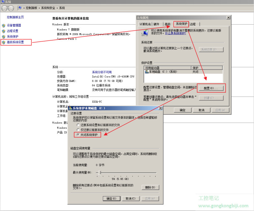
Task: Click 确定 in 系统属性 dialog
Action: (x=183, y=110)
